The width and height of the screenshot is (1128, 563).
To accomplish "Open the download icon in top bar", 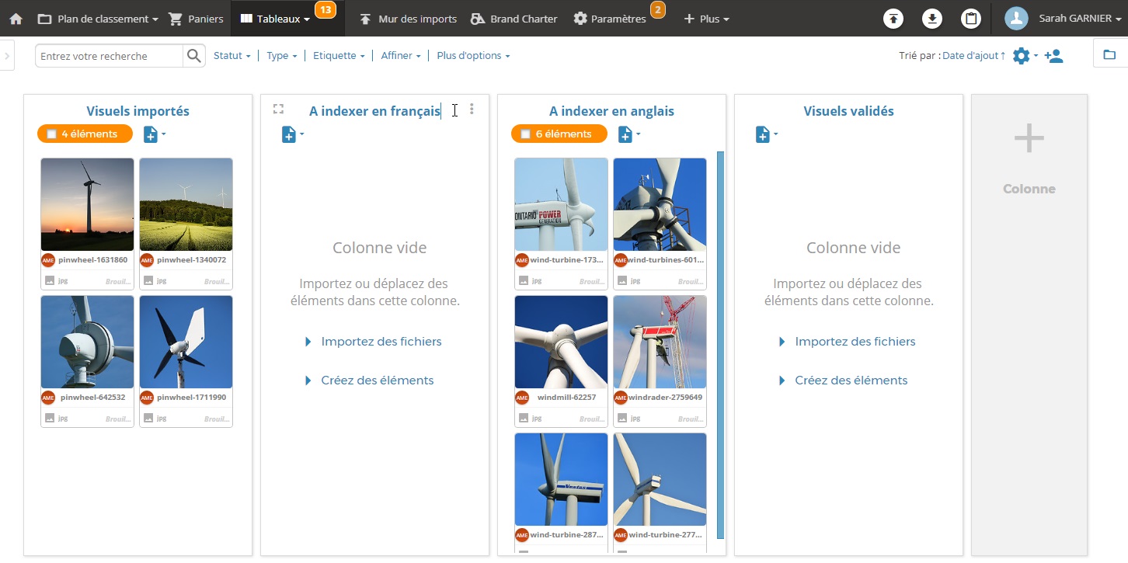I will (x=932, y=19).
